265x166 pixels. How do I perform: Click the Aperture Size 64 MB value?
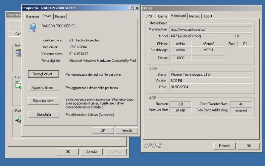(180, 110)
